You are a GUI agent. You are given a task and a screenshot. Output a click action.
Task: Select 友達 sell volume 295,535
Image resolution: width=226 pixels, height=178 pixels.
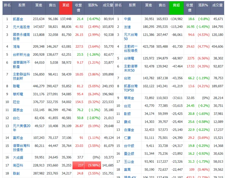coord(162,27)
